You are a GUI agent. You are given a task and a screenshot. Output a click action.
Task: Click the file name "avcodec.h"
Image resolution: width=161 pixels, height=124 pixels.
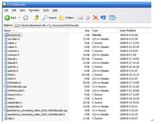(14, 39)
